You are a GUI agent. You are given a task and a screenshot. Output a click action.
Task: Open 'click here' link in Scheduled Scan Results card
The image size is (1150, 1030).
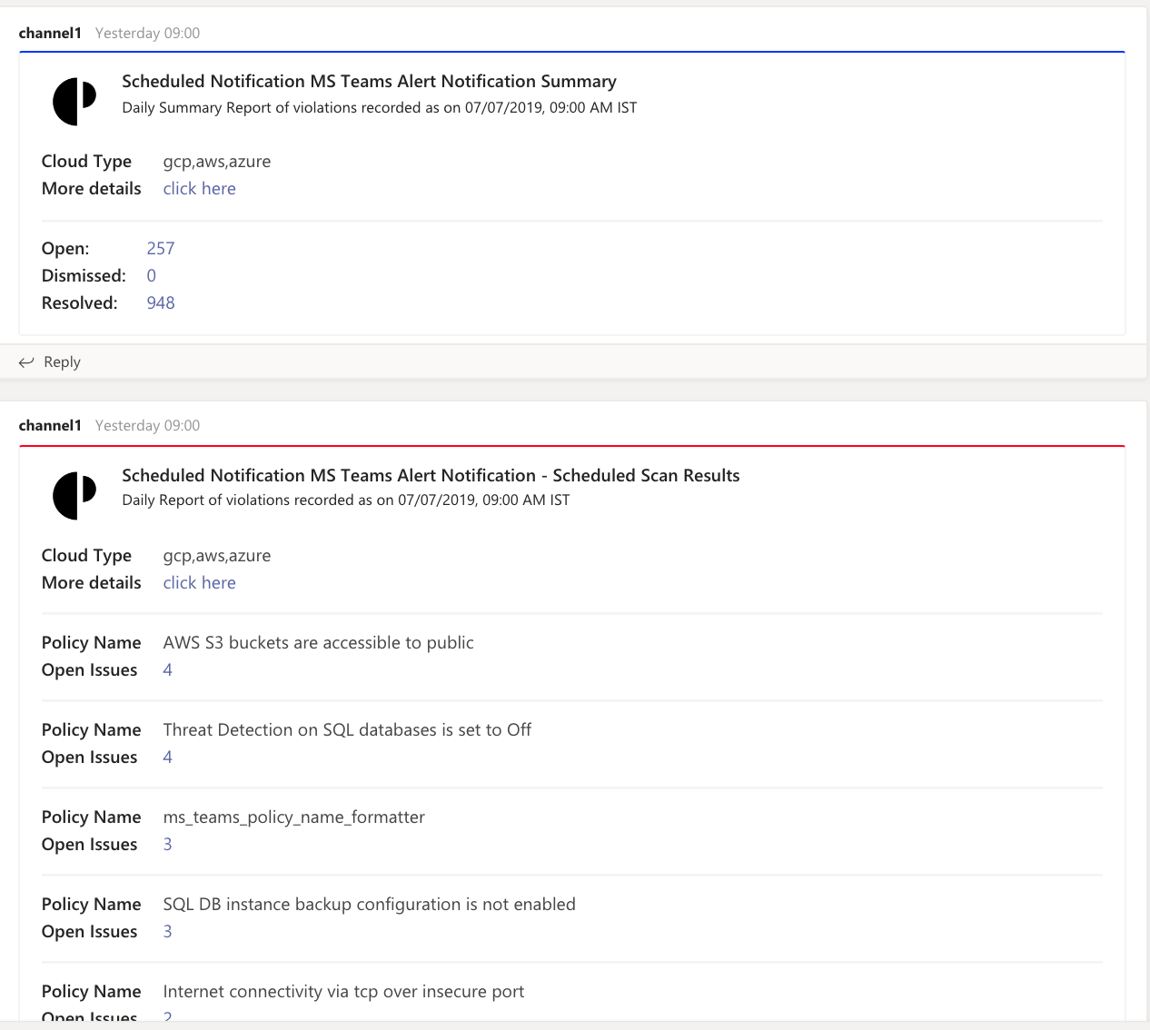(199, 582)
